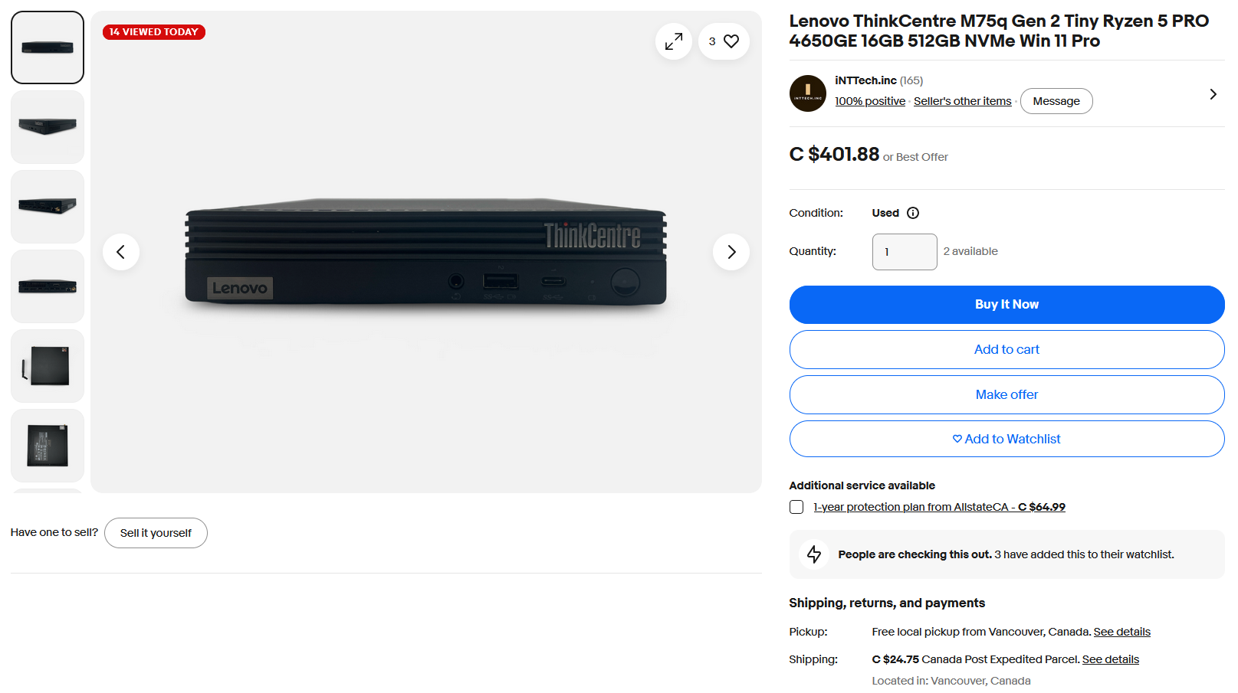Expand seller details with the right chevron
This screenshot has width=1238, height=693.
tap(1213, 94)
